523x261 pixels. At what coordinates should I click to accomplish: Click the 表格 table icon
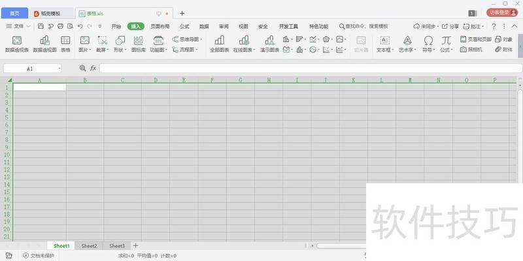(65, 44)
